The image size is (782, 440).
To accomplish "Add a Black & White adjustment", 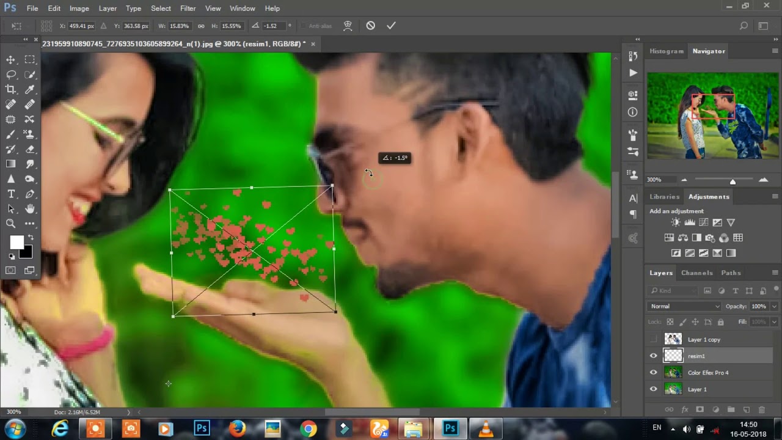I will click(x=696, y=238).
